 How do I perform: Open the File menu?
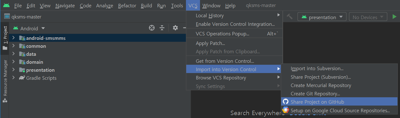coord(18,6)
